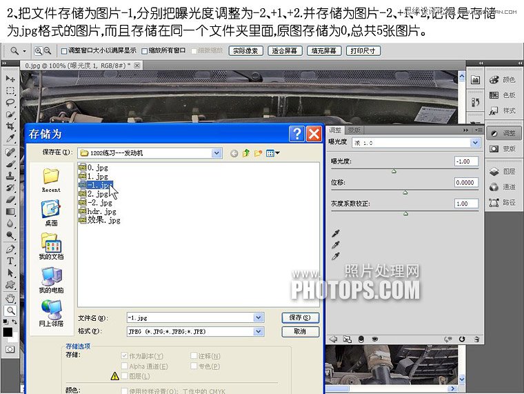Image resolution: width=524 pixels, height=394 pixels.
Task: Reset adjustment to defaults icon
Action: pyautogui.click(x=462, y=339)
